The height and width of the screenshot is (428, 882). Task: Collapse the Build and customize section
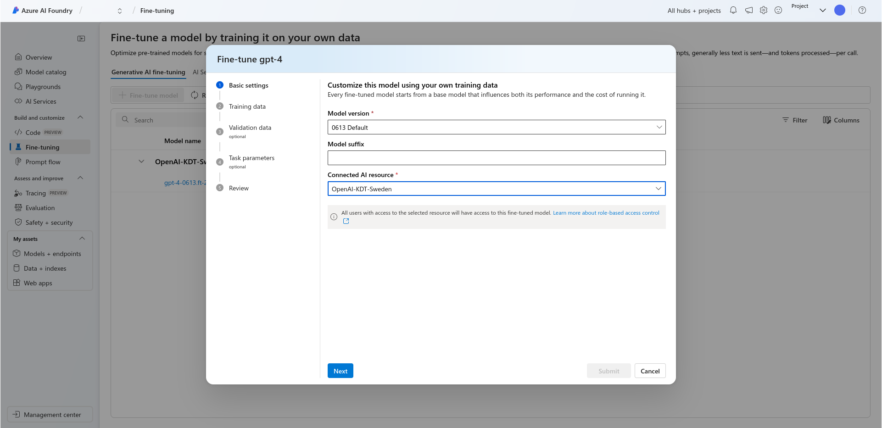[x=80, y=117]
